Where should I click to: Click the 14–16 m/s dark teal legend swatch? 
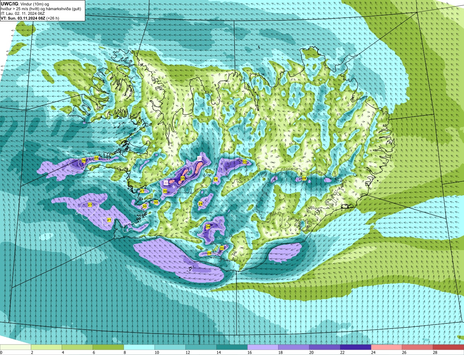pos(232,347)
